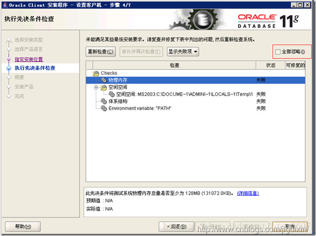The height and width of the screenshot is (236, 316).
Task: Click the Java icon in the title bar
Action: pyautogui.click(x=5, y=5)
